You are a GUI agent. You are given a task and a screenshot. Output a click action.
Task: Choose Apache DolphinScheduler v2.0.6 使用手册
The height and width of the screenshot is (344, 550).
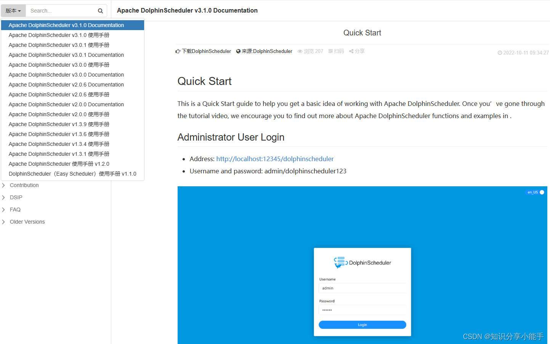click(x=72, y=94)
